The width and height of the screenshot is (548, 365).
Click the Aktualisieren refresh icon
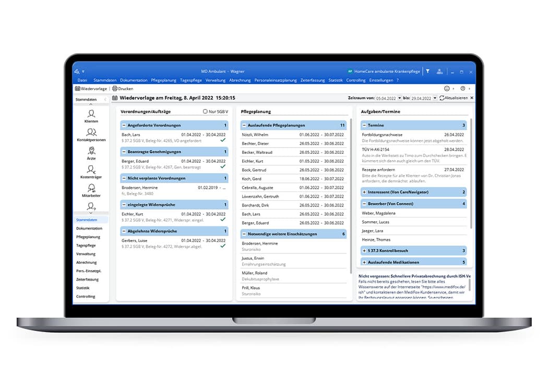click(442, 98)
